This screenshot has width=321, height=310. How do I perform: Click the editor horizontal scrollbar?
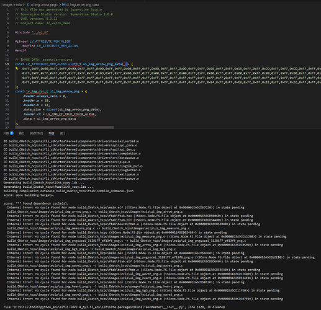pos(65,127)
